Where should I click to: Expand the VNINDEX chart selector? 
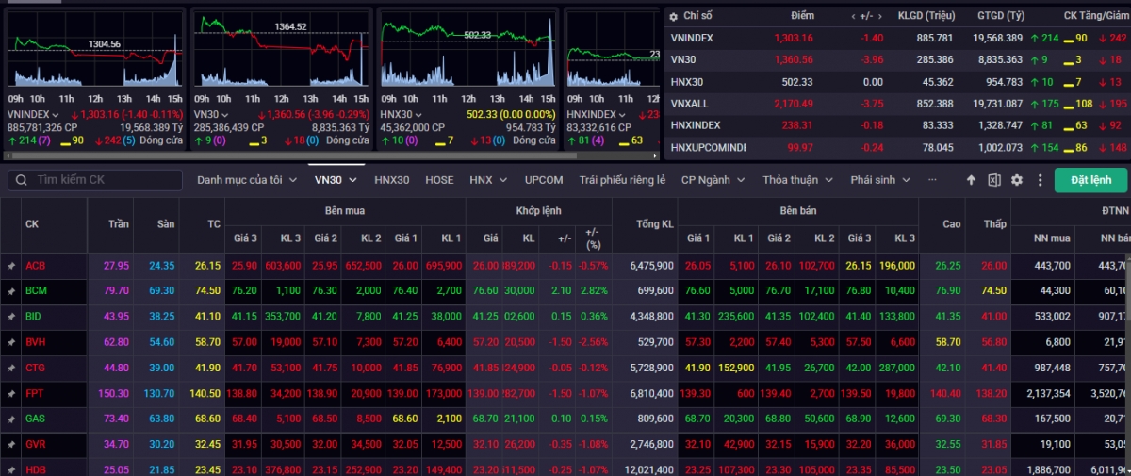click(x=56, y=114)
